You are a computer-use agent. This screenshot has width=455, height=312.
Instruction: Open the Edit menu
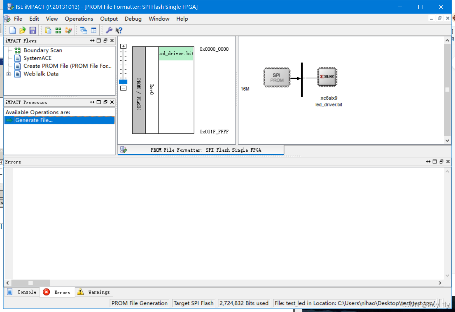point(34,19)
